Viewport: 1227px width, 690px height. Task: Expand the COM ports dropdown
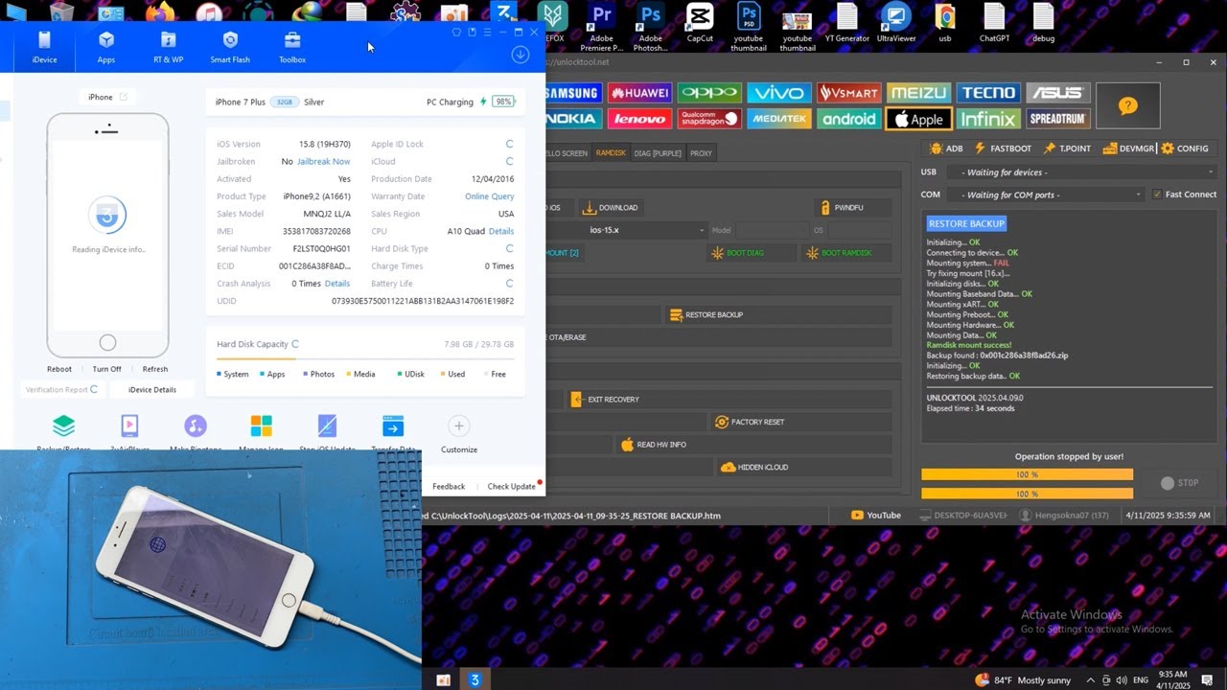click(x=1045, y=195)
